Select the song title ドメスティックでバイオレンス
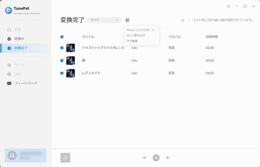Screen dimensions: 260x167 pyautogui.click(x=103, y=48)
